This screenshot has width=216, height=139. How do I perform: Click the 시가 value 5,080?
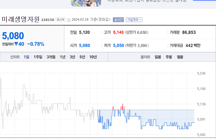pyautogui.click(x=85, y=45)
